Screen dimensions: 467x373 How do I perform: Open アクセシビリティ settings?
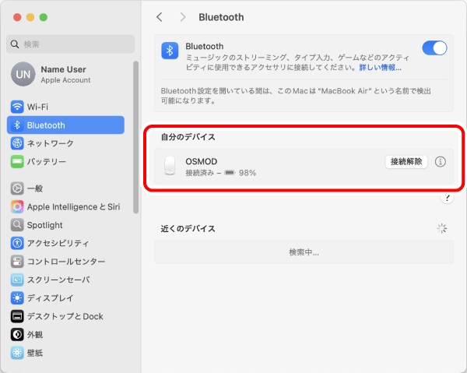click(58, 243)
